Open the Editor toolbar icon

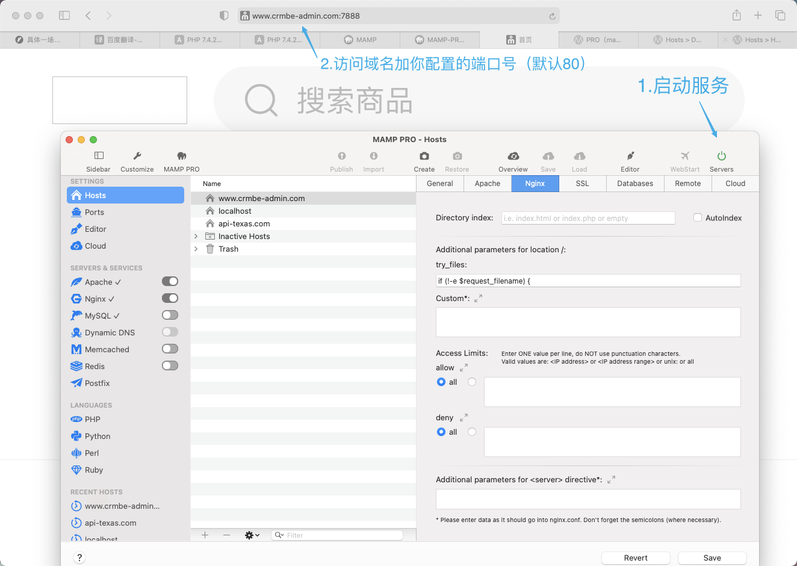(x=630, y=156)
